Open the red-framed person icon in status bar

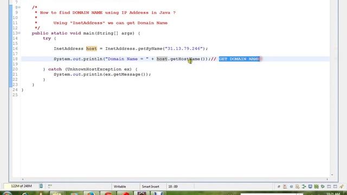[285, 186]
